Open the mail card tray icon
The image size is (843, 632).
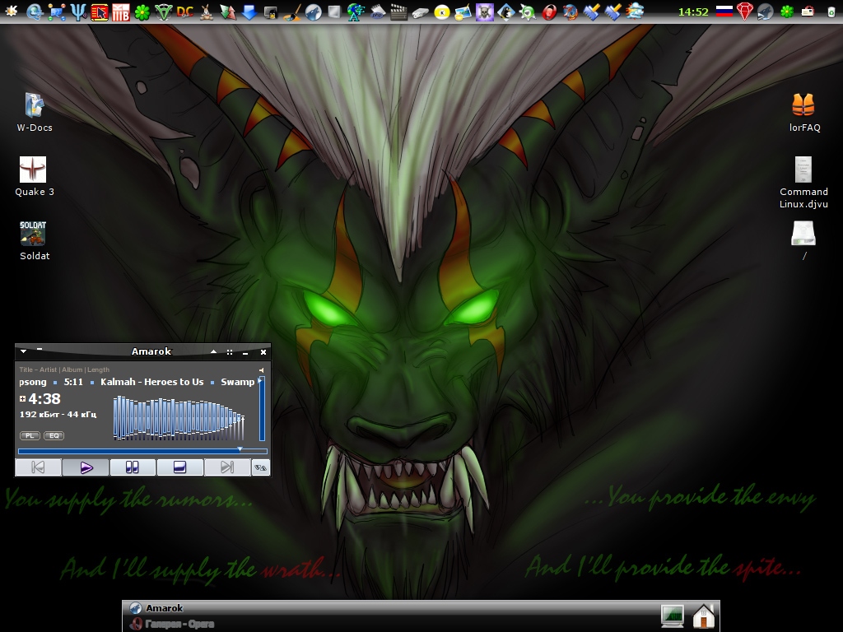(808, 12)
